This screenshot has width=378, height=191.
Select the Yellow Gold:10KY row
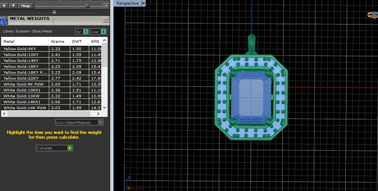51,55
